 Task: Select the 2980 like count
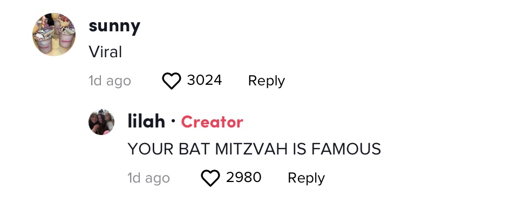point(244,178)
